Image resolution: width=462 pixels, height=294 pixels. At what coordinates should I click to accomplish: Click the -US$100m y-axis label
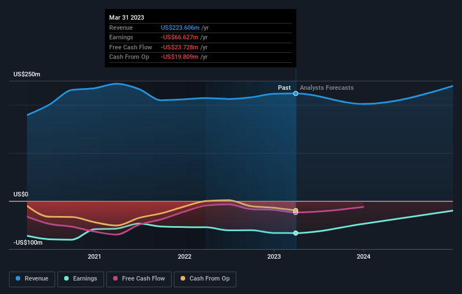[x=28, y=242]
